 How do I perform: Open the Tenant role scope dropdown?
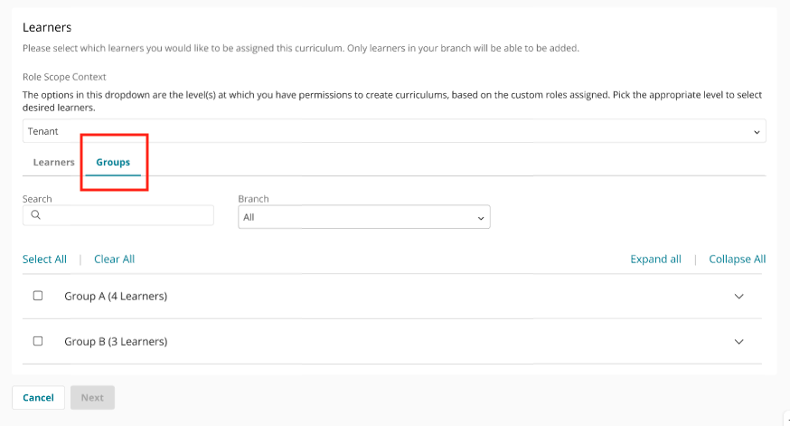(x=394, y=131)
